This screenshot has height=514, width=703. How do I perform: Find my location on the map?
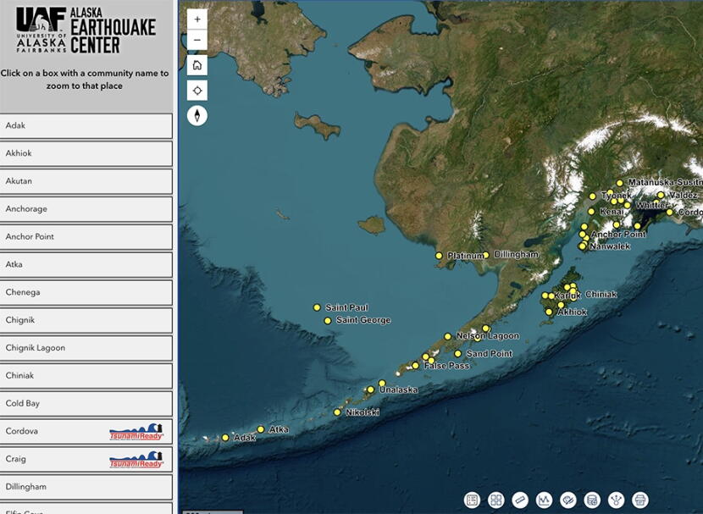tap(197, 91)
